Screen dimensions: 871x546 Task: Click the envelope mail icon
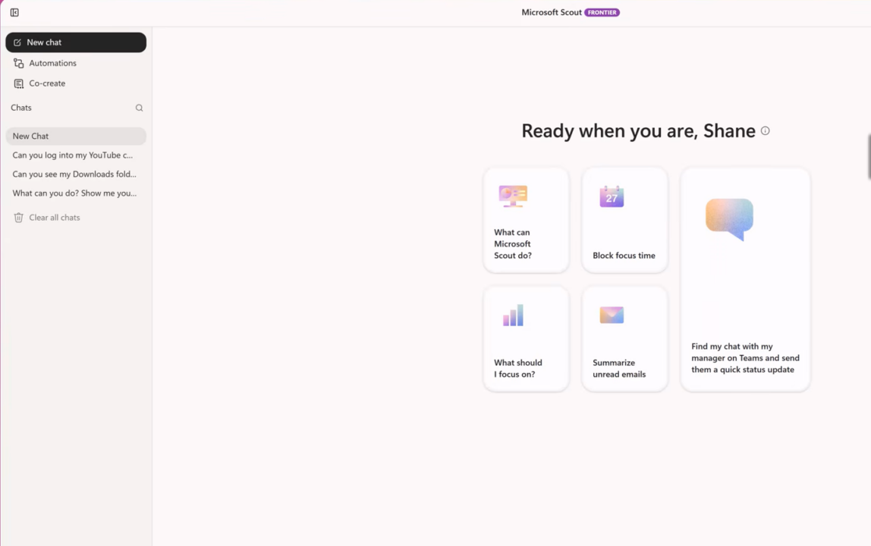click(612, 315)
